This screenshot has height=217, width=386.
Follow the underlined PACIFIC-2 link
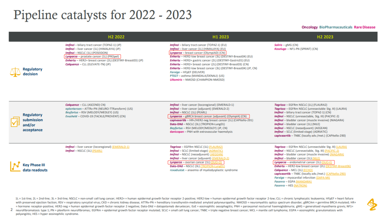pyautogui.click(x=332, y=151)
